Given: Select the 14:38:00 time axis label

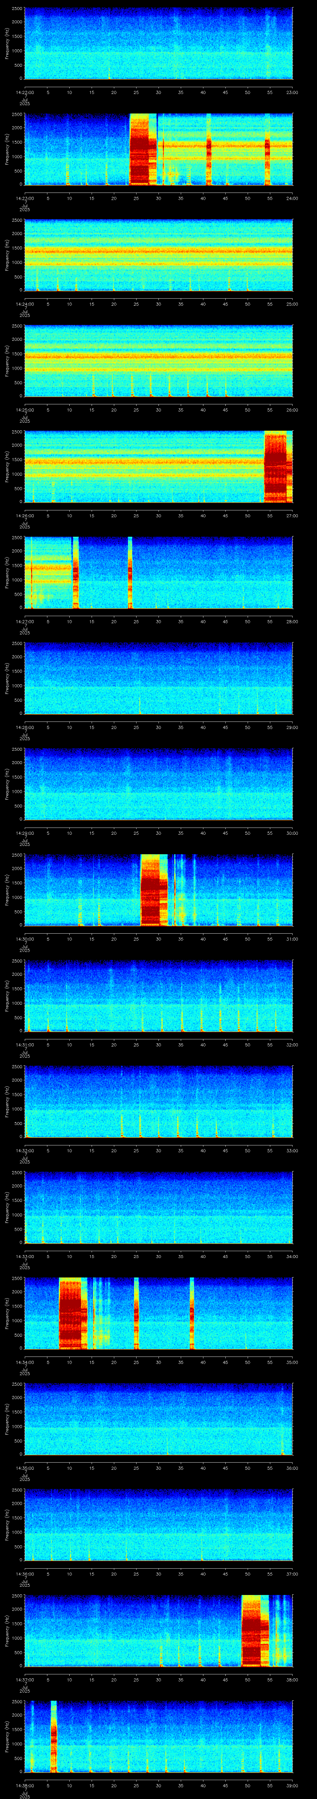Looking at the screenshot, I should pos(24,1785).
